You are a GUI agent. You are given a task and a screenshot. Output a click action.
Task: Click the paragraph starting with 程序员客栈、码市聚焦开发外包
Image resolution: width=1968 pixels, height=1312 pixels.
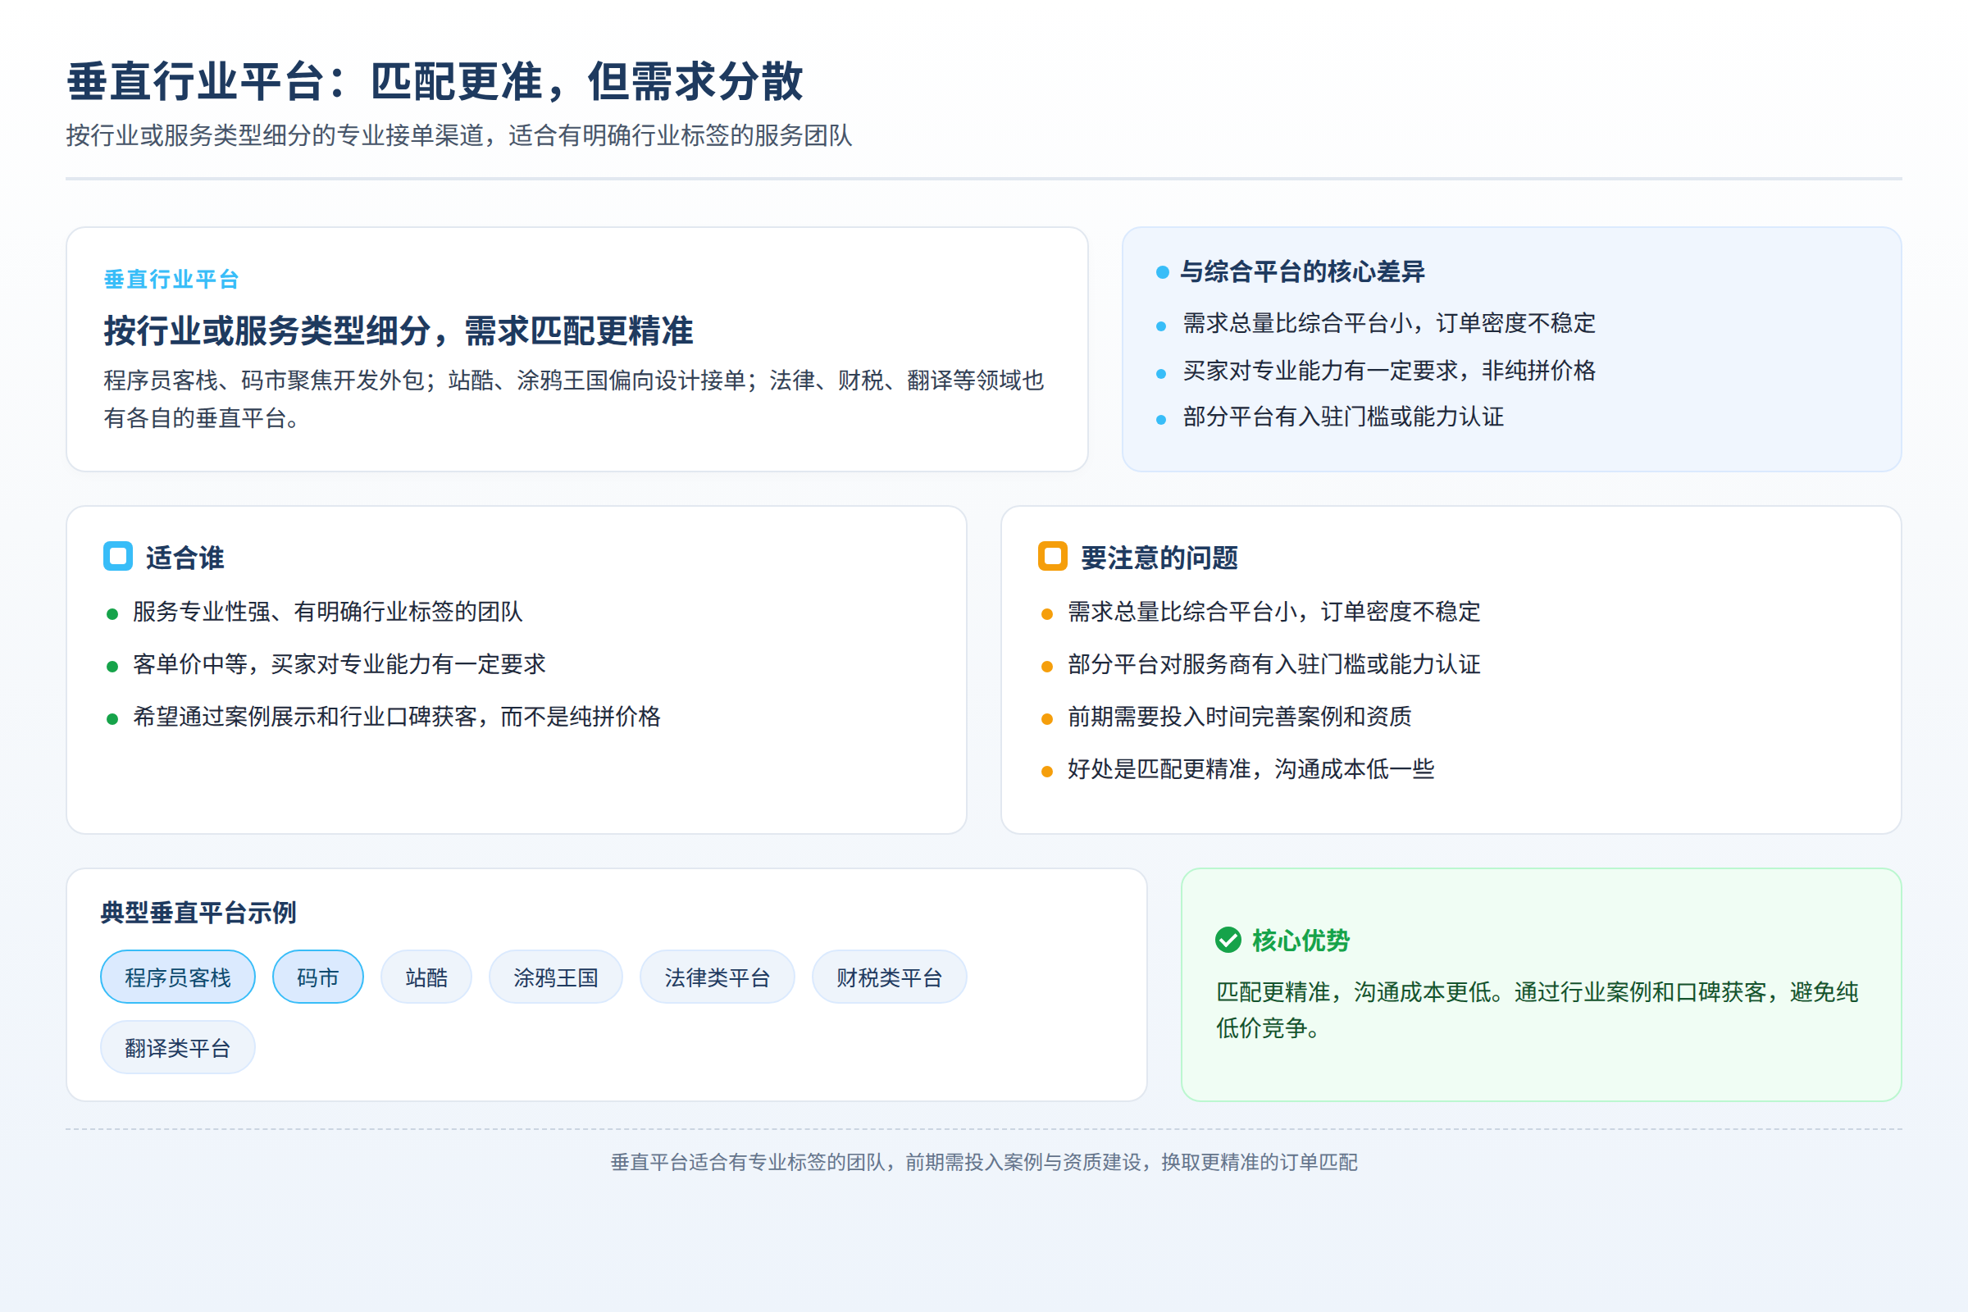(x=574, y=399)
